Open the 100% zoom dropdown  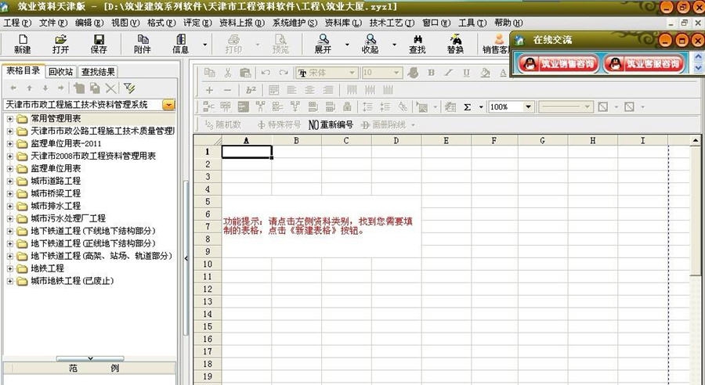tap(528, 107)
